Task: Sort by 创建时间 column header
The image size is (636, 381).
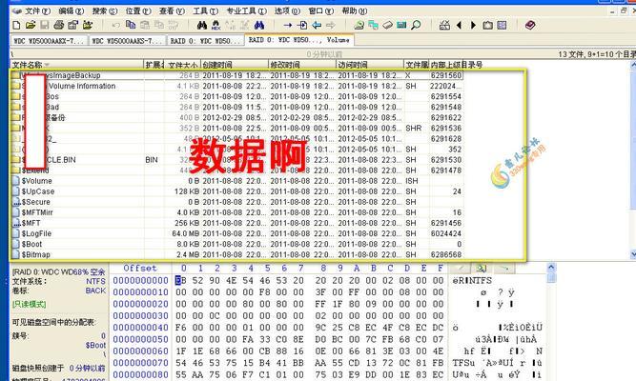Action: [235, 65]
